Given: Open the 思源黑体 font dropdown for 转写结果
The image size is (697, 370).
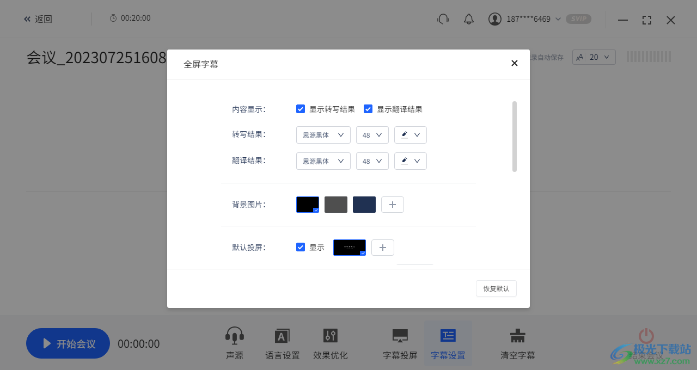Looking at the screenshot, I should pos(323,134).
